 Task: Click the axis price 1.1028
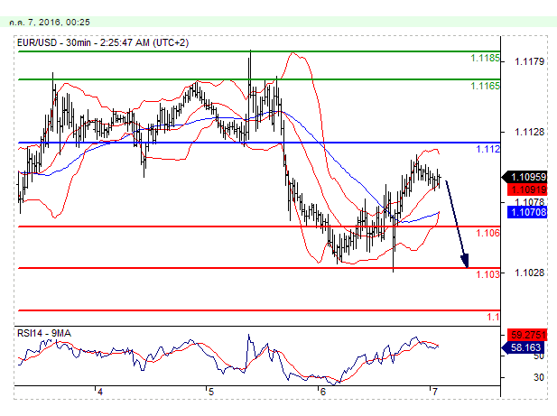530,273
